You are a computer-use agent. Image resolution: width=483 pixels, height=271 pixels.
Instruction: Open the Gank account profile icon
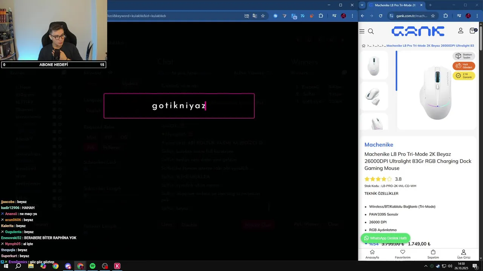tap(461, 30)
